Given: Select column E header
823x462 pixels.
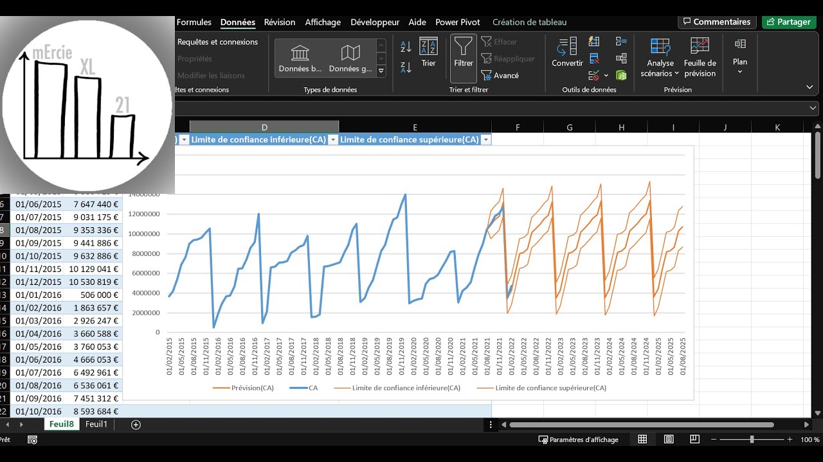Looking at the screenshot, I should pos(415,127).
